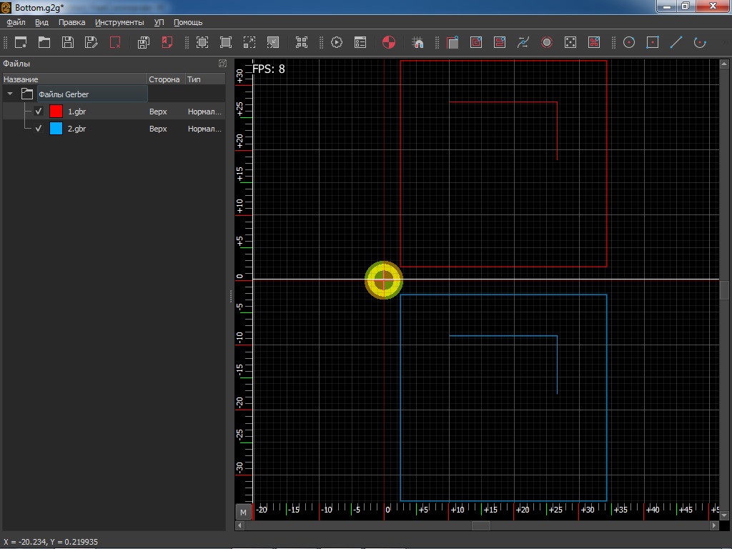732x549 pixels.
Task: Click the red color swatch of 1.gbr
Action: click(56, 112)
